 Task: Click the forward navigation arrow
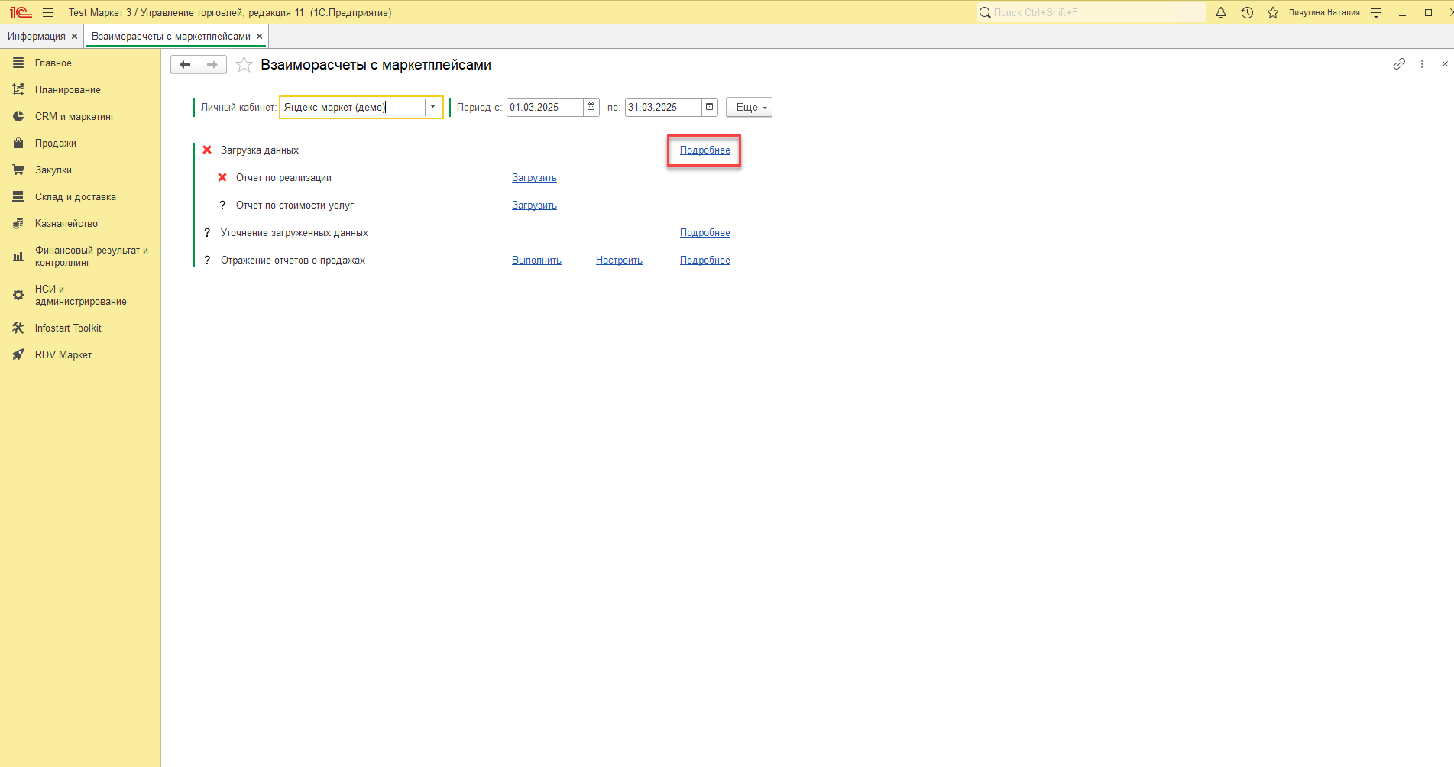click(212, 65)
